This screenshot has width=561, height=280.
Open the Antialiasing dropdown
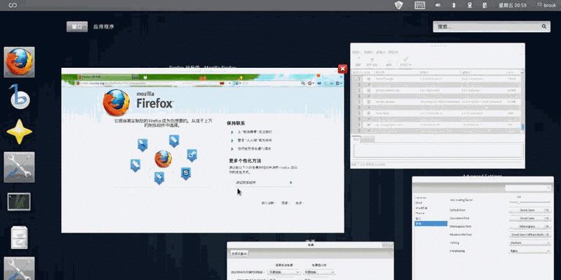[x=530, y=251]
